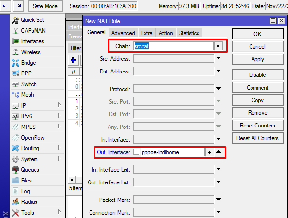Expand the Src. Address field
Image resolution: width=288 pixels, height=218 pixels.
[x=218, y=58]
